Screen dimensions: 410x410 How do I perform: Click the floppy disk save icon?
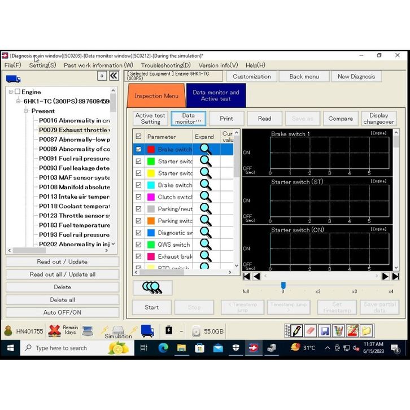click(324, 331)
